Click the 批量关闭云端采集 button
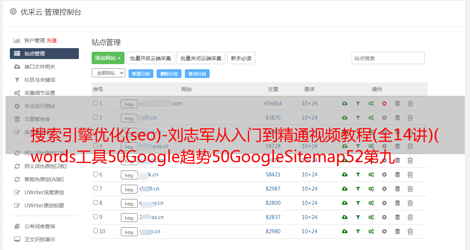470x250 pixels. pos(201,58)
